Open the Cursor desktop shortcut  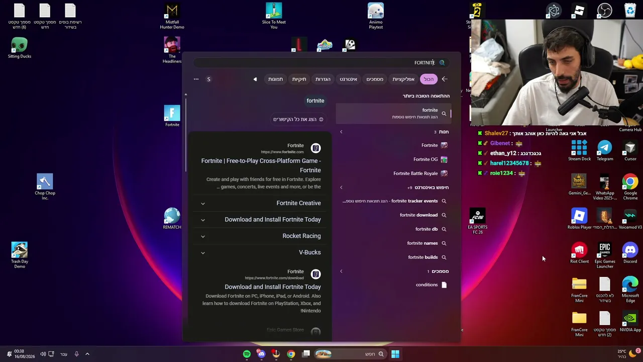[630, 151]
